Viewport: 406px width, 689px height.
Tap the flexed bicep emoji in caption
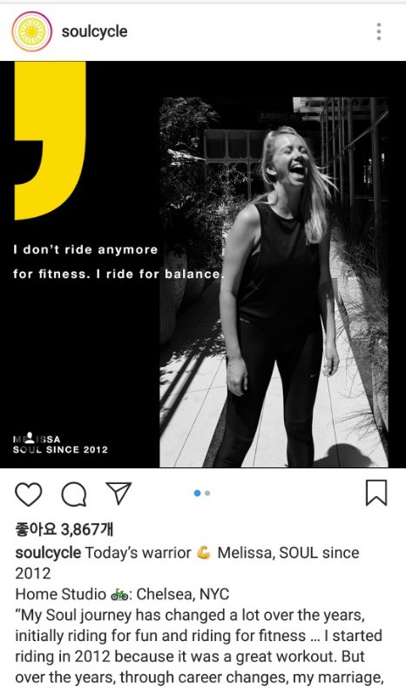(204, 552)
